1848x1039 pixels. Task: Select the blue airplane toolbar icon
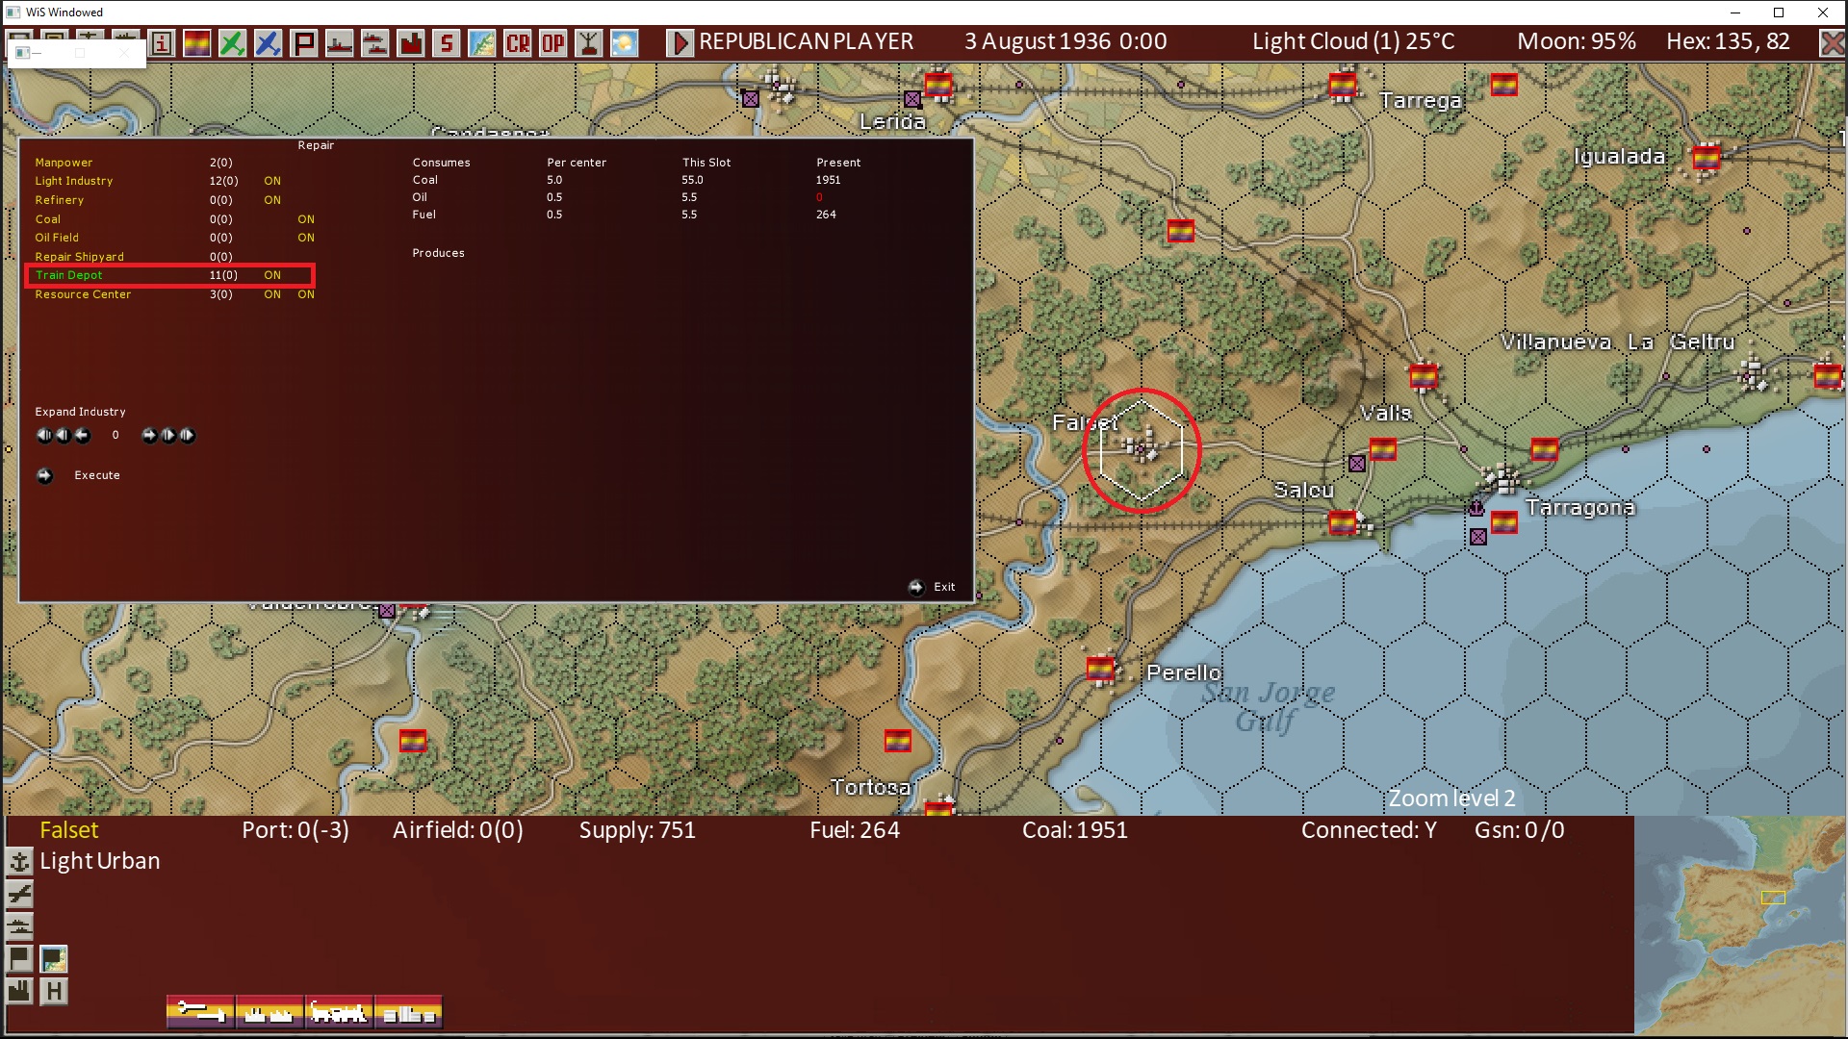269,43
